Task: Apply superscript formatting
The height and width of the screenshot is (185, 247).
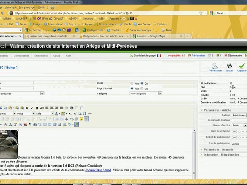Action: 75,113
